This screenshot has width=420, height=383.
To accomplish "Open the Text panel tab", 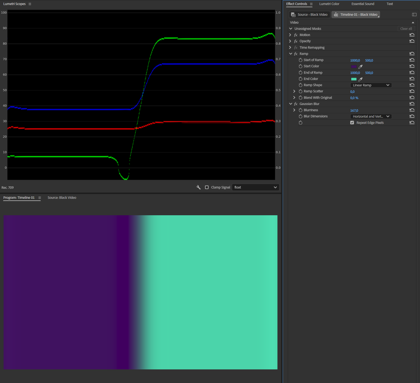I will pyautogui.click(x=390, y=4).
